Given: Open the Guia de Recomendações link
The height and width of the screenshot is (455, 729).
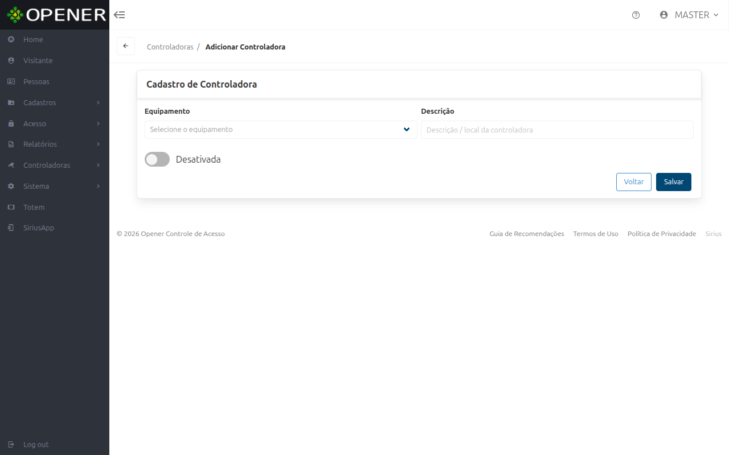Looking at the screenshot, I should coord(527,234).
